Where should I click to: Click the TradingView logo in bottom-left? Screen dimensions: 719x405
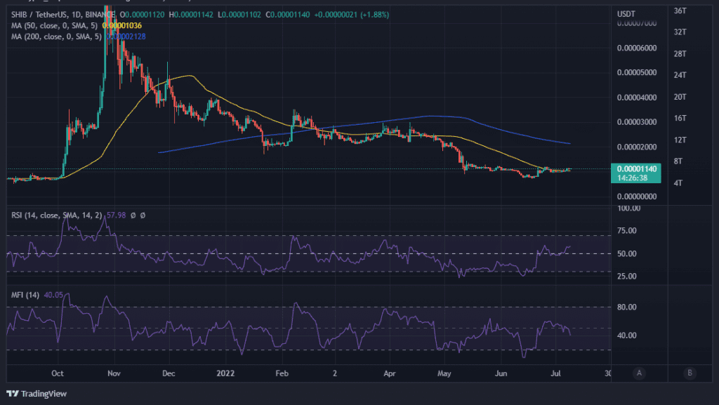pos(35,394)
